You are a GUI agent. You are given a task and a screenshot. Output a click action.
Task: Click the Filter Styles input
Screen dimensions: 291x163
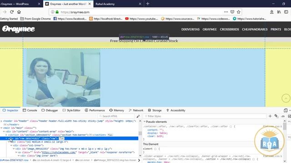click(x=204, y=116)
